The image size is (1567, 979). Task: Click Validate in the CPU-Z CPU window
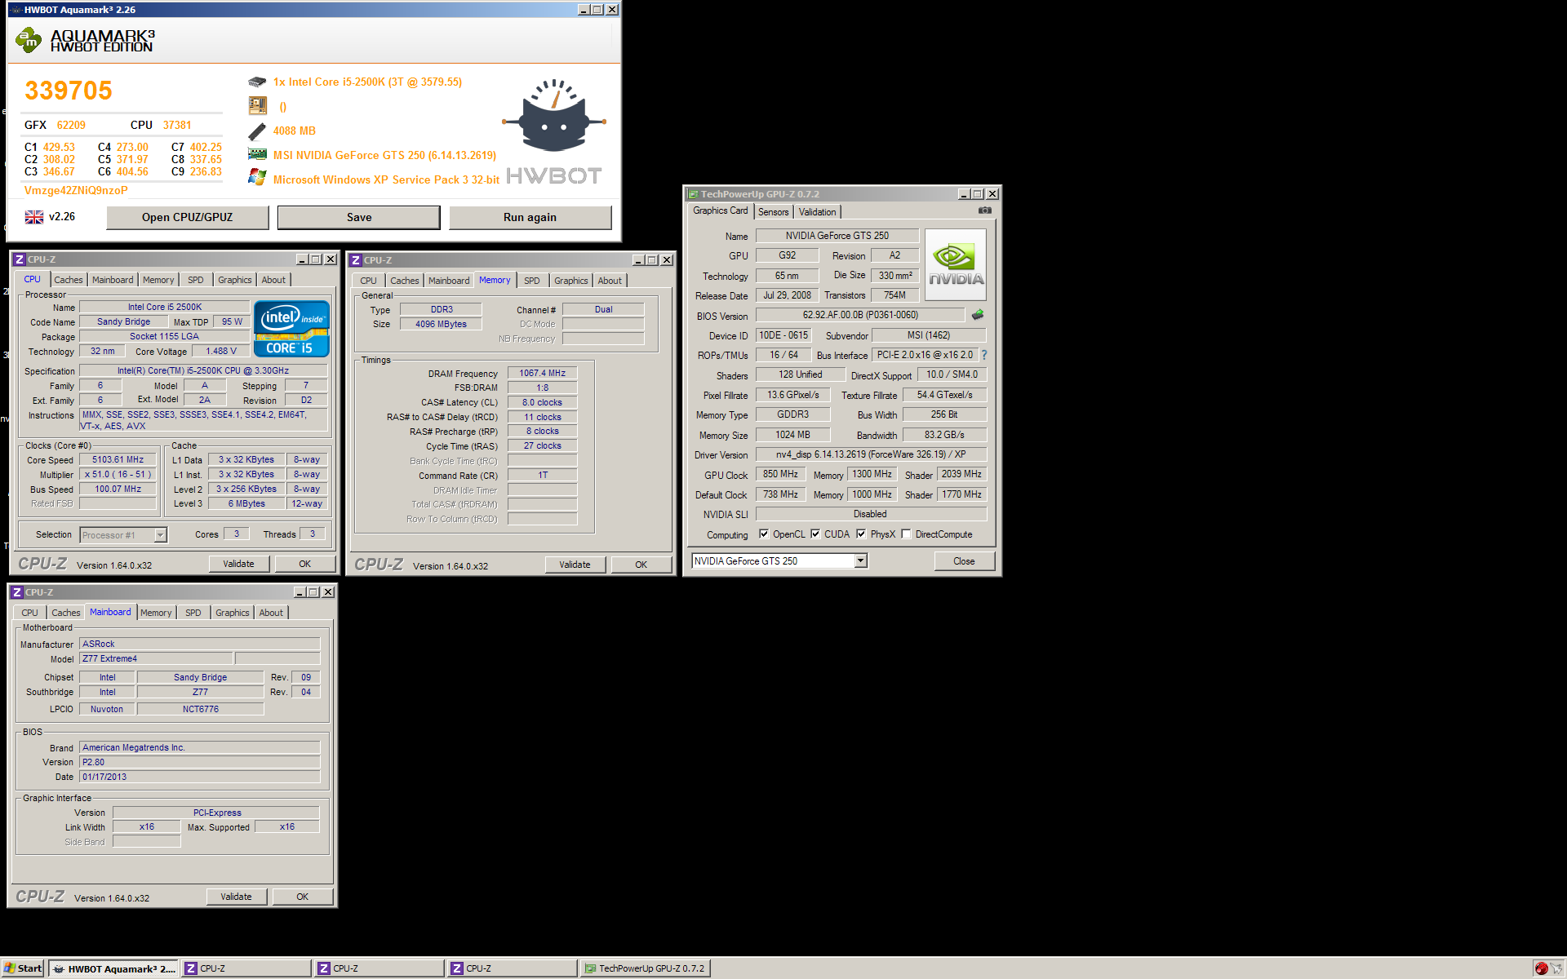(239, 564)
